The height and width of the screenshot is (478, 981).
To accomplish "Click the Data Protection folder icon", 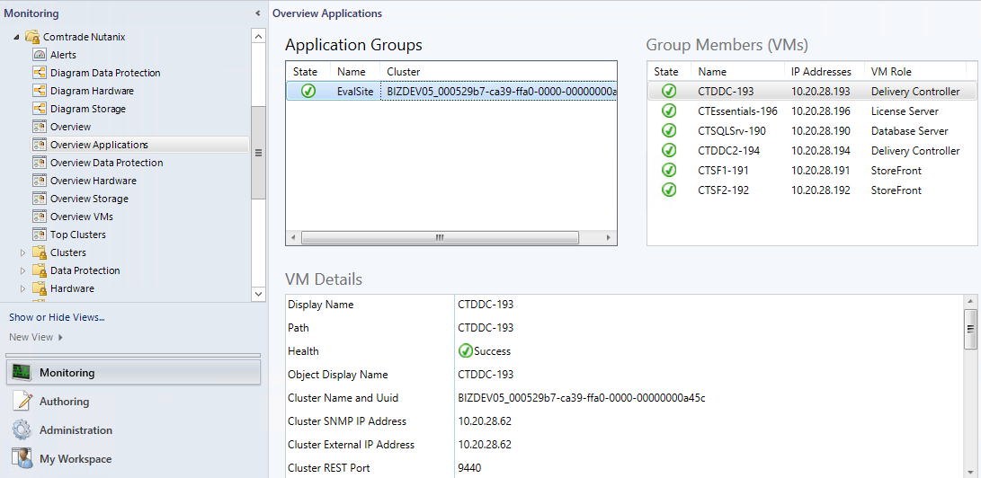I will click(40, 271).
